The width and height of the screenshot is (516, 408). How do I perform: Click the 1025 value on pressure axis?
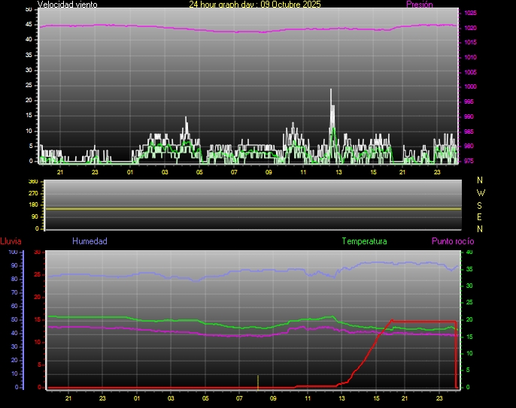point(470,14)
